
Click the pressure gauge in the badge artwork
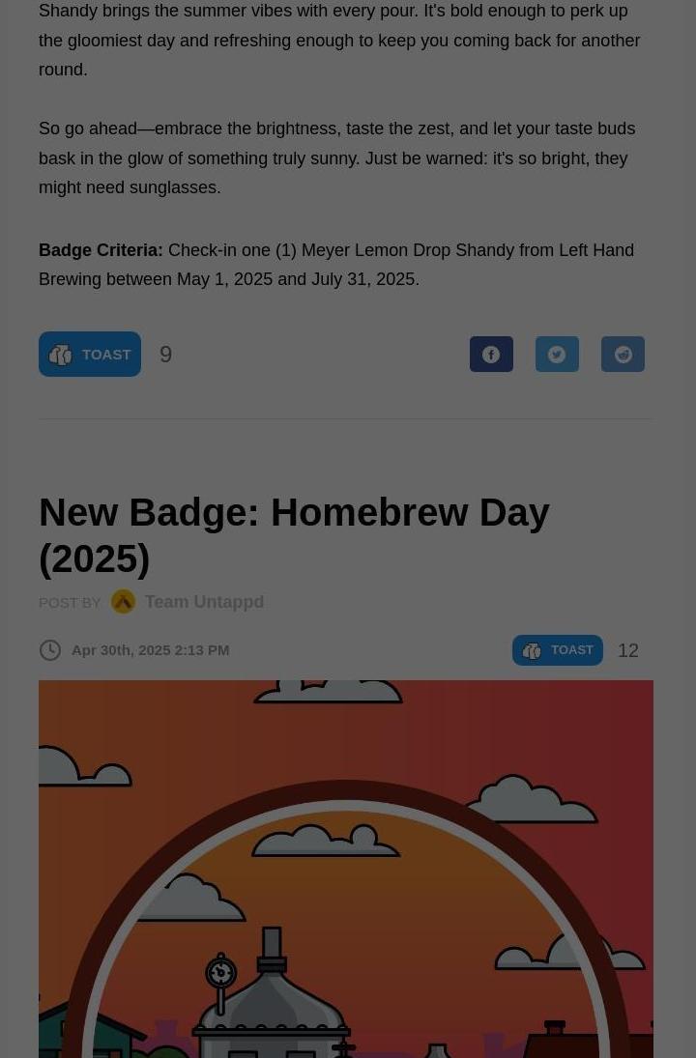pos(220,973)
